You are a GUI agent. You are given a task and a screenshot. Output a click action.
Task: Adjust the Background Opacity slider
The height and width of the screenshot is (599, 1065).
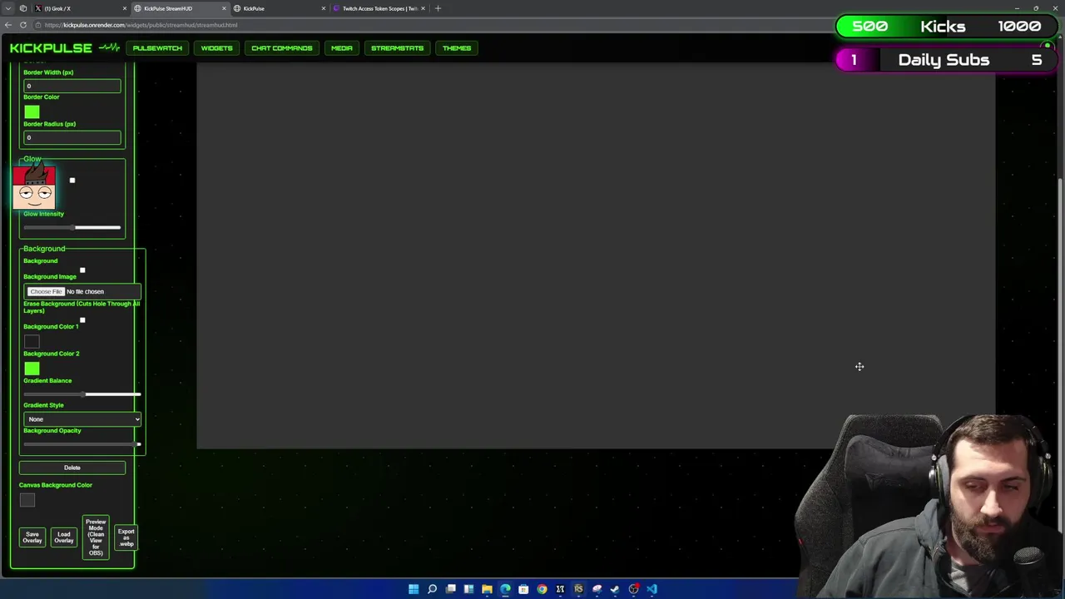tap(82, 444)
